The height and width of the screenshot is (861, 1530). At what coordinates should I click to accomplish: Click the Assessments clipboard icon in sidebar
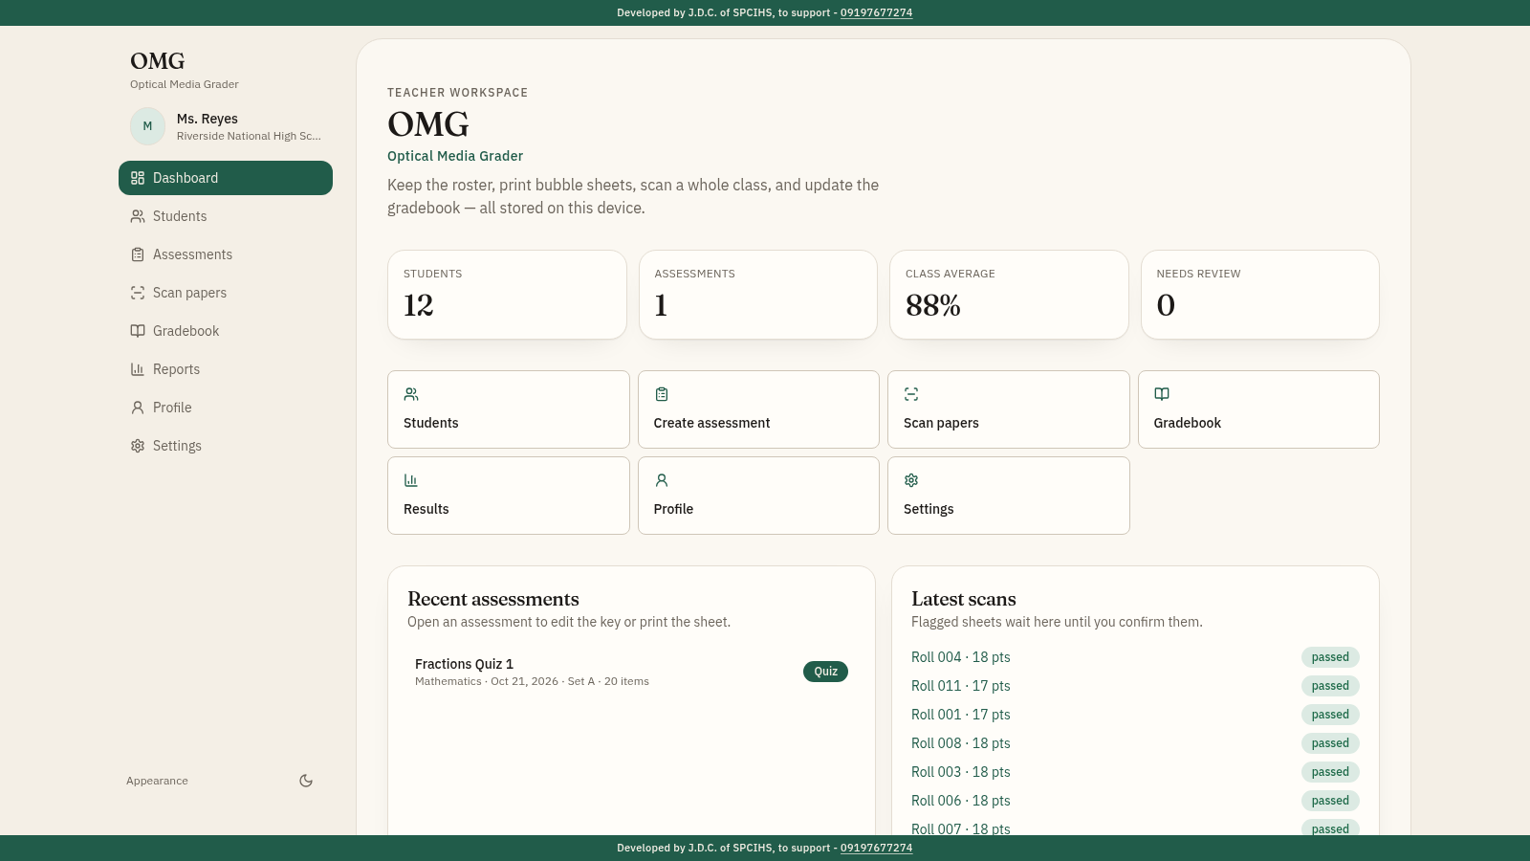pos(138,254)
